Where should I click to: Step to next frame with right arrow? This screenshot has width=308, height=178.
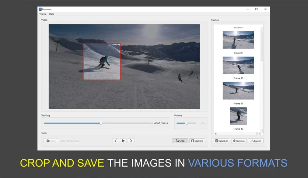click(131, 140)
